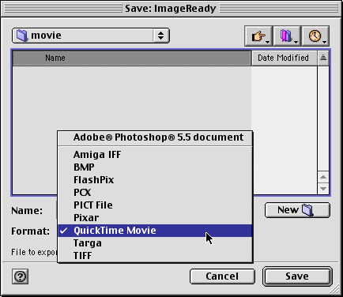Open the Shortcuts pointing-hand menu
The height and width of the screenshot is (297, 343).
pos(258,36)
